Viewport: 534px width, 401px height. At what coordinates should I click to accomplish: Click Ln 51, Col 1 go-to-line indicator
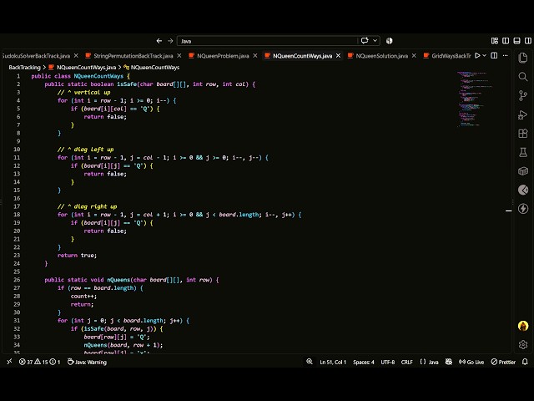tap(333, 362)
